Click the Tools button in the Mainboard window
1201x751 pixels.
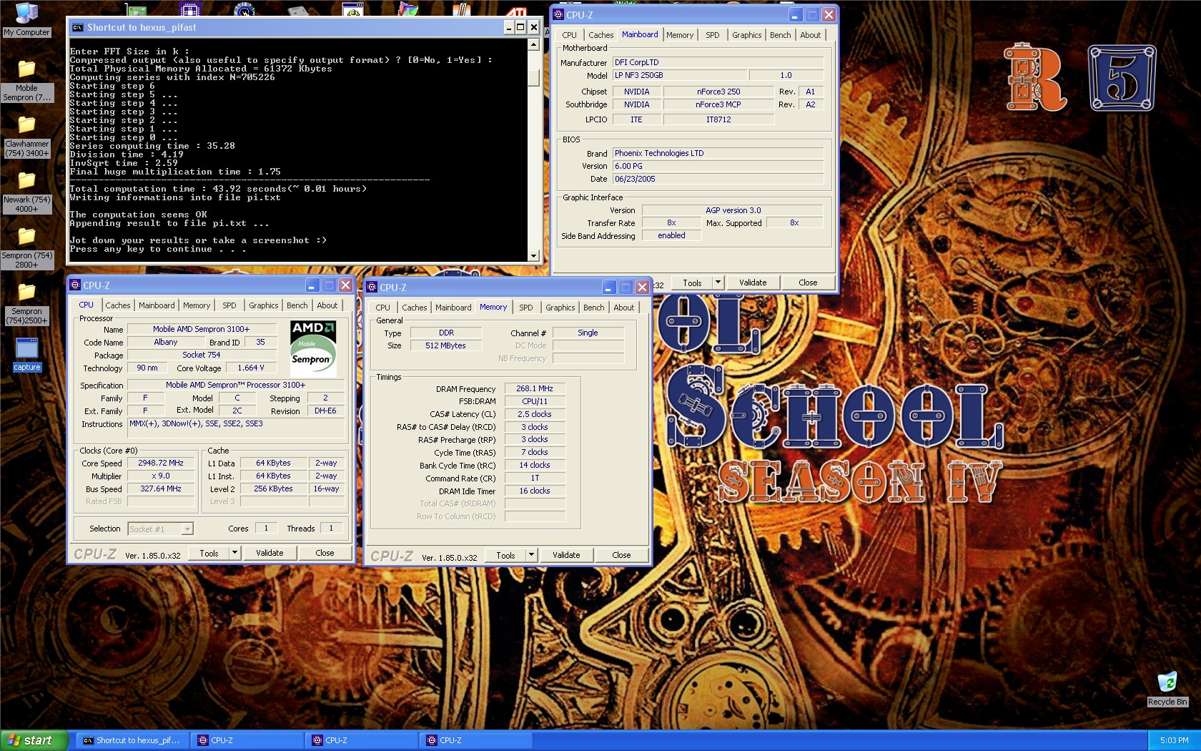[692, 283]
